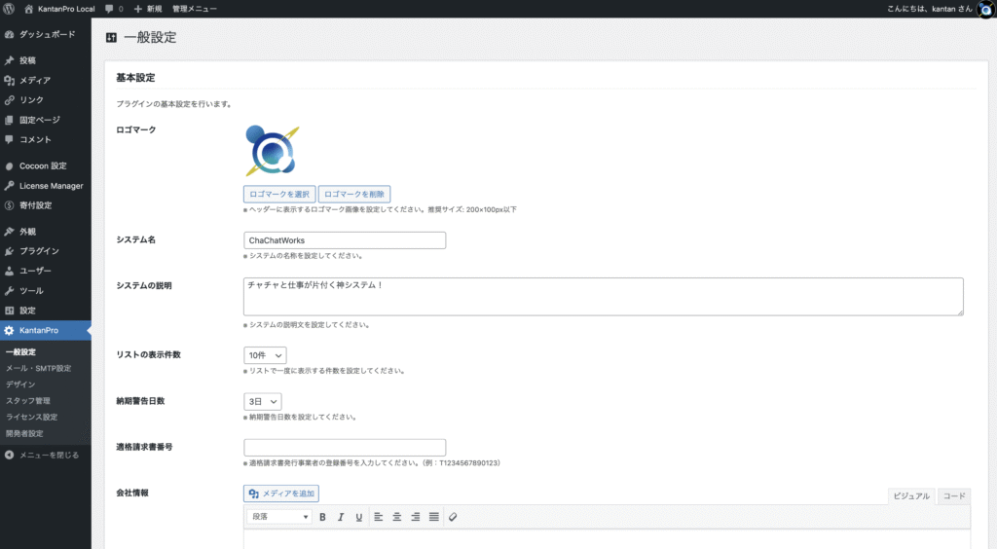Click the プラグイン plug icon
Viewport: 997px width, 549px height.
pyautogui.click(x=9, y=251)
